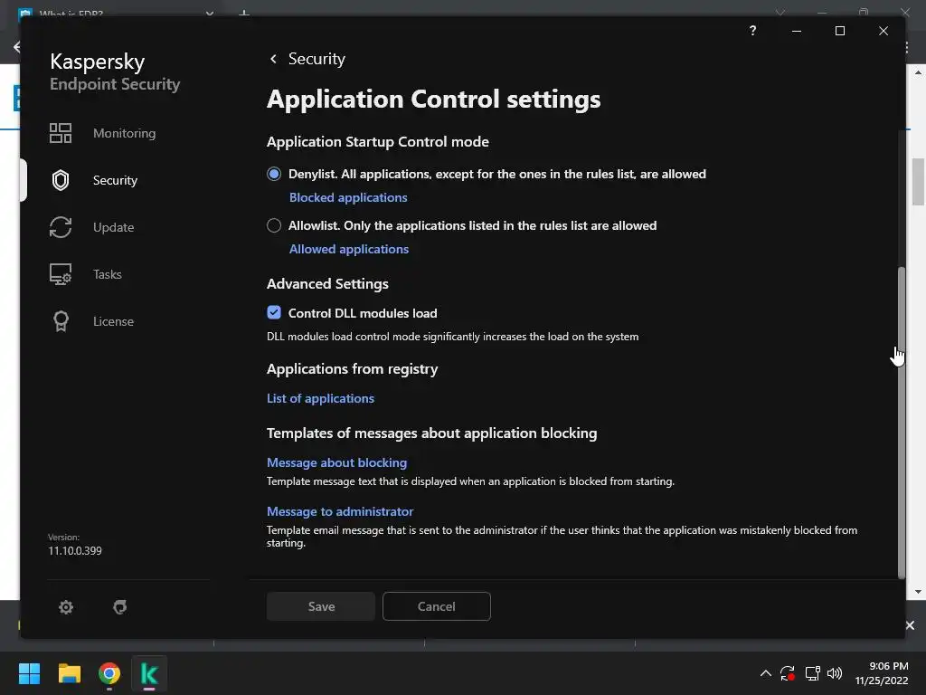Click the support icon beside the gear
The height and width of the screenshot is (695, 926).
pyautogui.click(x=120, y=607)
